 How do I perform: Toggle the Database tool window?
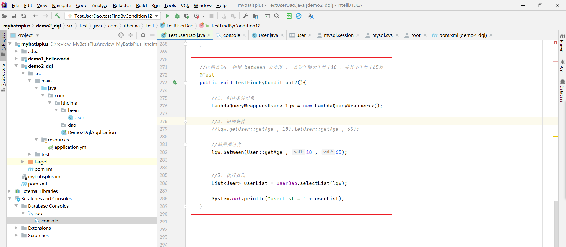[562, 91]
